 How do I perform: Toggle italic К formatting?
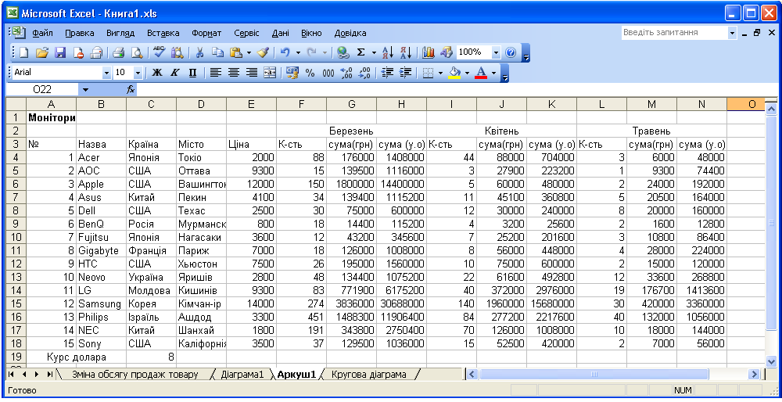[x=175, y=73]
